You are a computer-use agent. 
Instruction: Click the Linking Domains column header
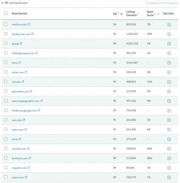(x=131, y=14)
